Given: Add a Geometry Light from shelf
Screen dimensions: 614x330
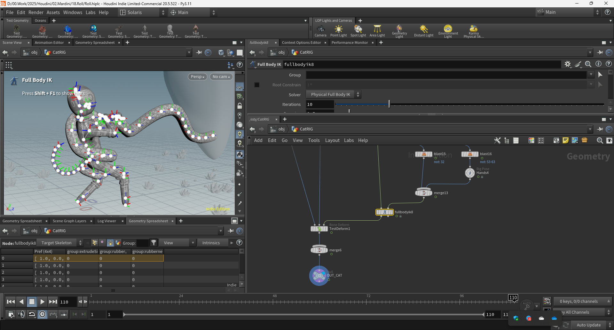Looking at the screenshot, I should pos(399,31).
